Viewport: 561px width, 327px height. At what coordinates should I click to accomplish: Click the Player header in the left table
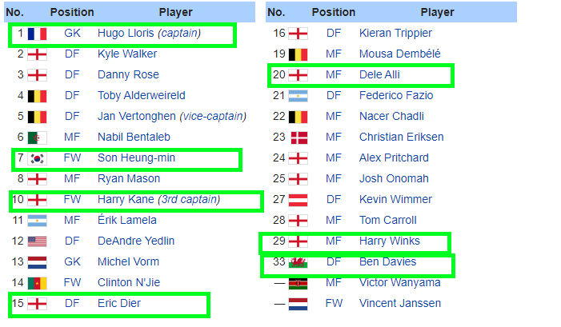tap(176, 12)
